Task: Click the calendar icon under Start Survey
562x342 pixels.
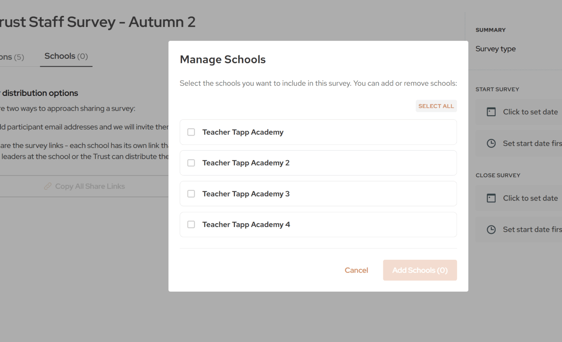Action: pos(491,112)
